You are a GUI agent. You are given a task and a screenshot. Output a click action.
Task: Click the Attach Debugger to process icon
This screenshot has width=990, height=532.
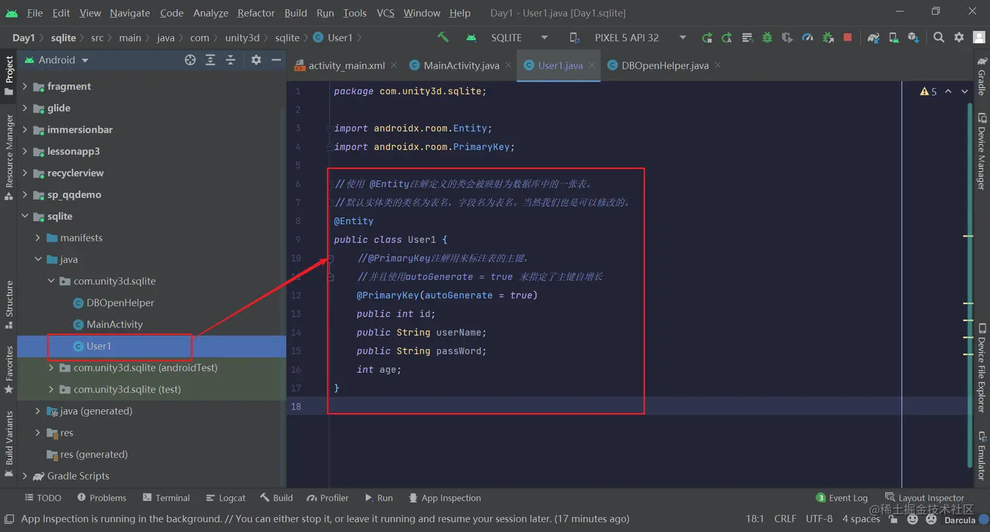tap(828, 38)
